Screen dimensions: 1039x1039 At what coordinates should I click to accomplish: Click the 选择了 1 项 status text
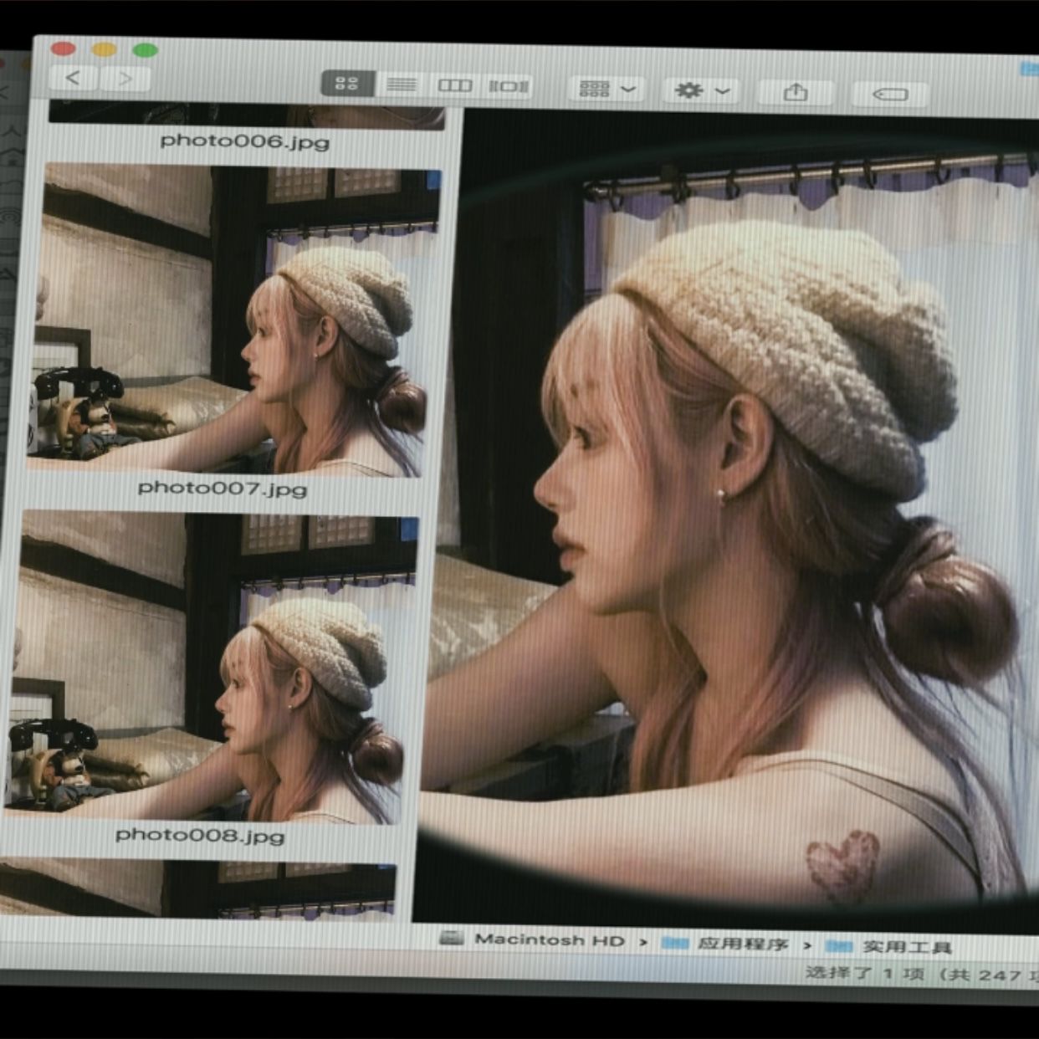point(865,973)
